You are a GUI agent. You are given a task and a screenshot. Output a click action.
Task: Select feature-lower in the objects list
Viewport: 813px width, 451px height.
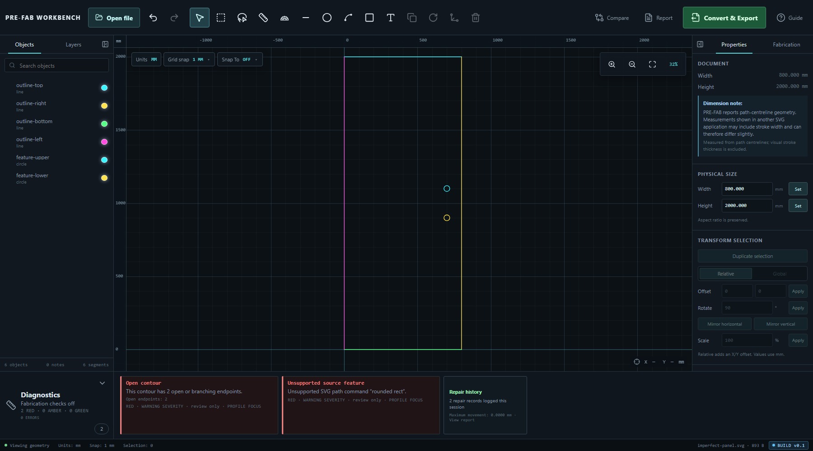tap(57, 178)
